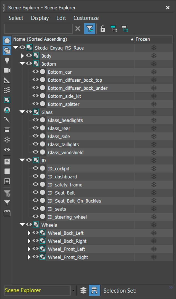Open Scene Explorer name dropdown arrow
176x299 pixels.
click(73, 291)
